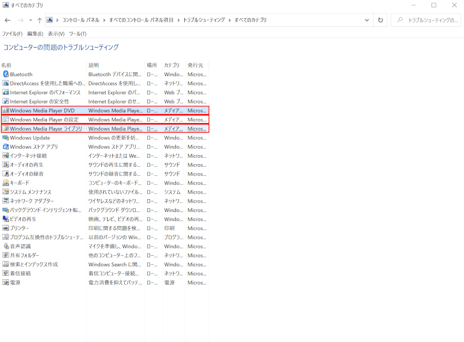Screen dimensions: 464x342
Task: Open the recent locations dropdown arrow
Action: click(x=30, y=20)
